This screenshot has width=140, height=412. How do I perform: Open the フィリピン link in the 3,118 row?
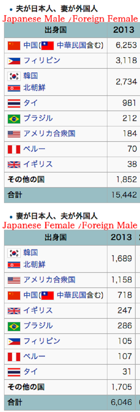tap(42, 61)
